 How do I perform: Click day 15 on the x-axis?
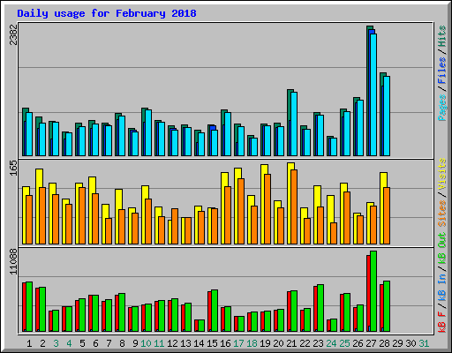coord(212,343)
